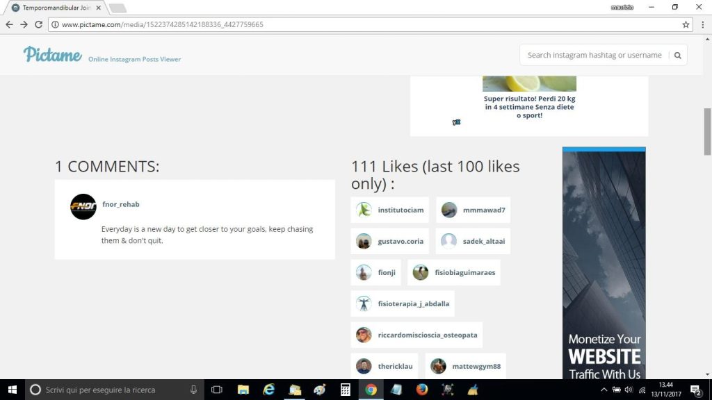The width and height of the screenshot is (712, 400).
Task: Click the scrollbar down arrow
Action: coord(707,374)
